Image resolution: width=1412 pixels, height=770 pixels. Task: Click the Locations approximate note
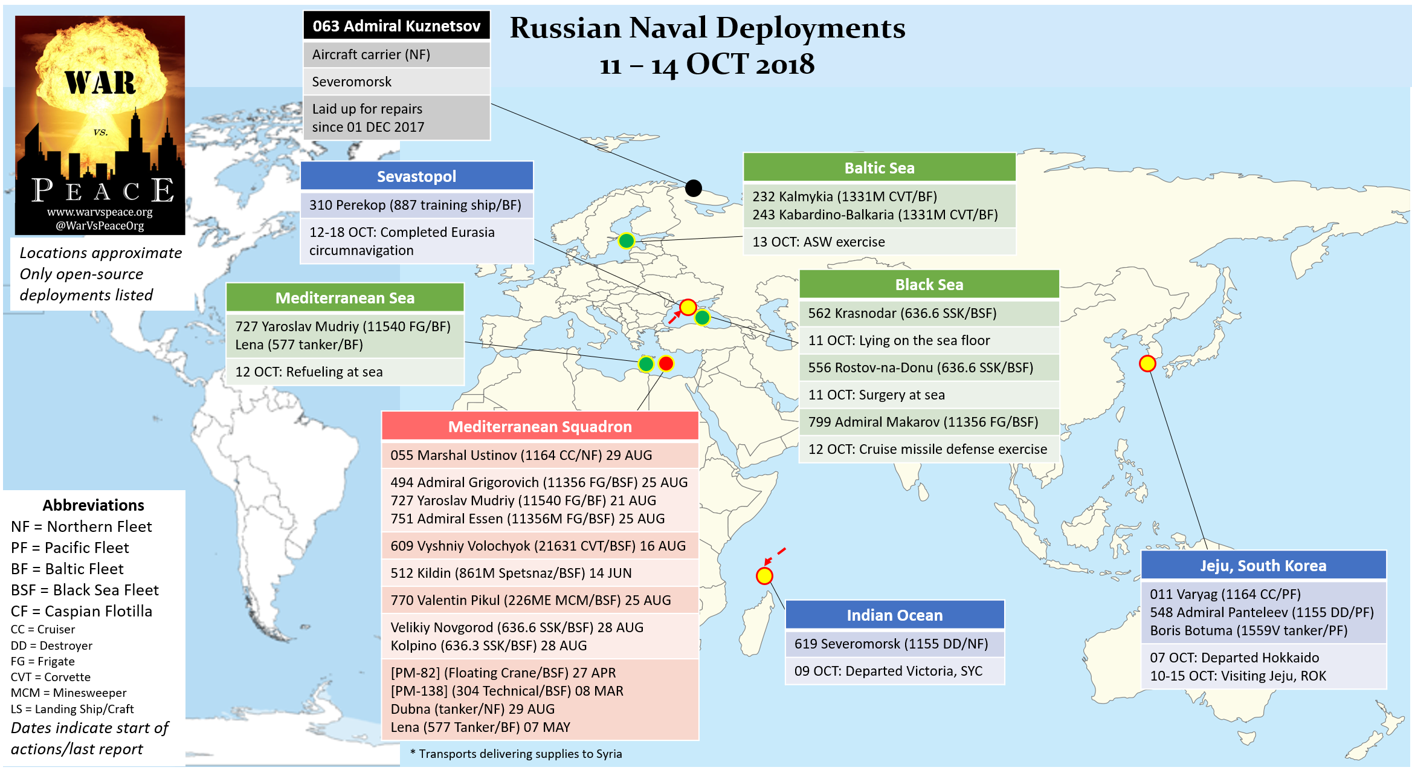pos(101,253)
